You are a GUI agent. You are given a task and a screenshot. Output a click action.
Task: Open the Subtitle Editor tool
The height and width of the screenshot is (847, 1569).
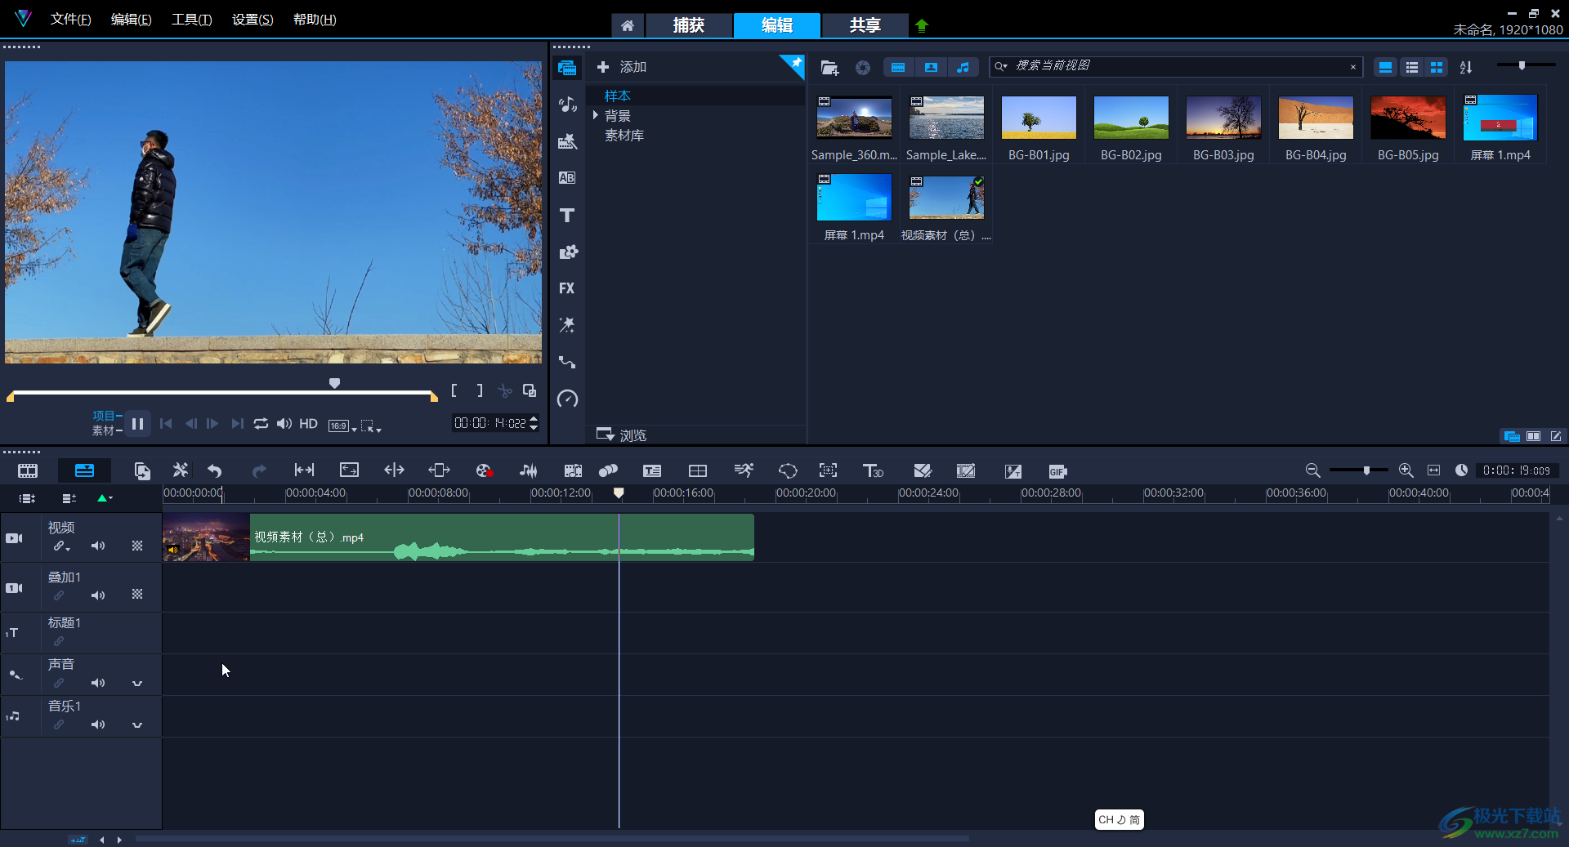pyautogui.click(x=652, y=470)
